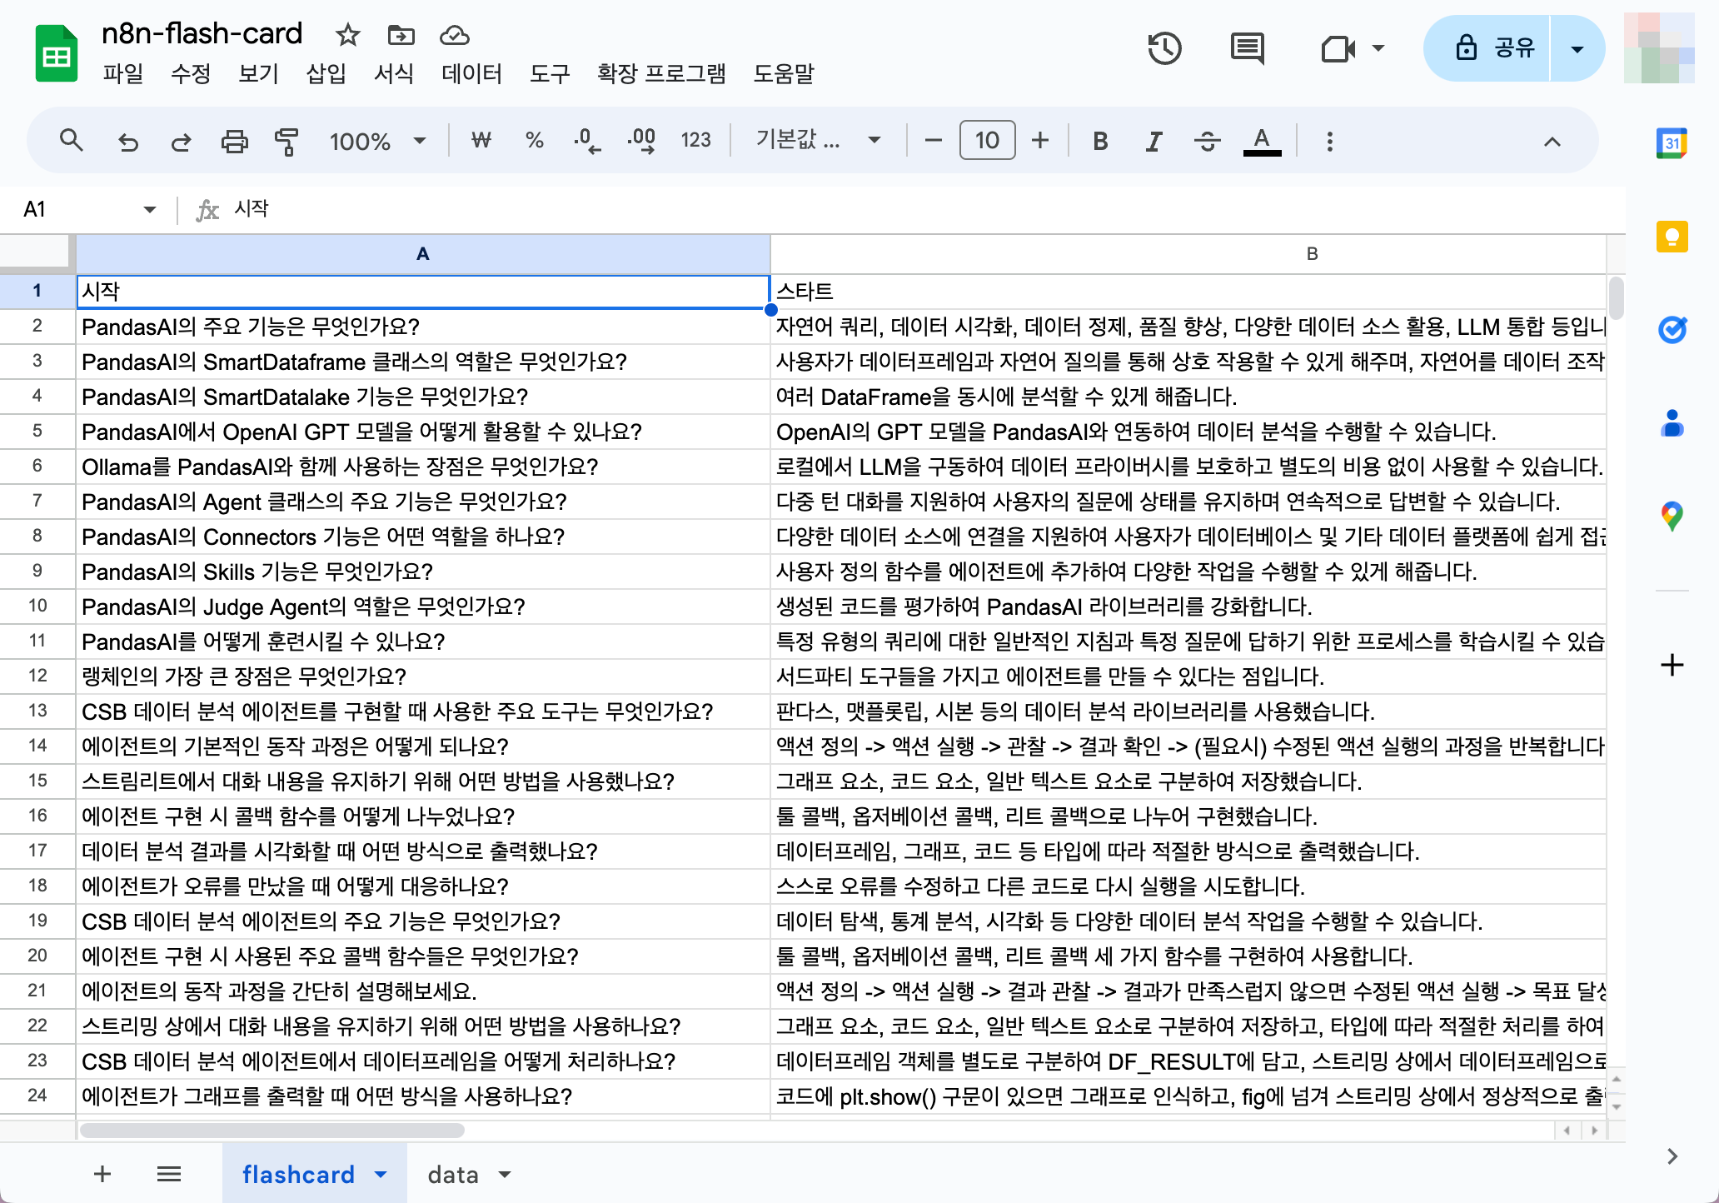Open the 삽입 menu
The image size is (1719, 1203).
326,73
